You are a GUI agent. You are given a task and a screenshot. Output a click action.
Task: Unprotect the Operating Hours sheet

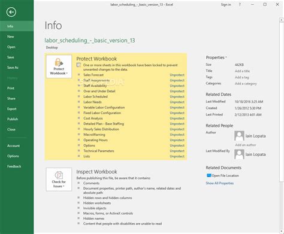[x=177, y=140]
